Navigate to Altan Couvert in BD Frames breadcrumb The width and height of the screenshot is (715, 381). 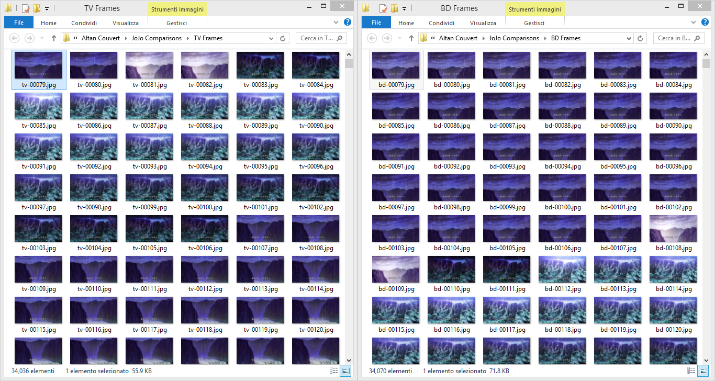click(458, 38)
